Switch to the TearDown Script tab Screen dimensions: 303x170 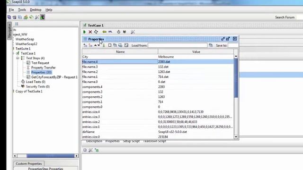pos(154,141)
